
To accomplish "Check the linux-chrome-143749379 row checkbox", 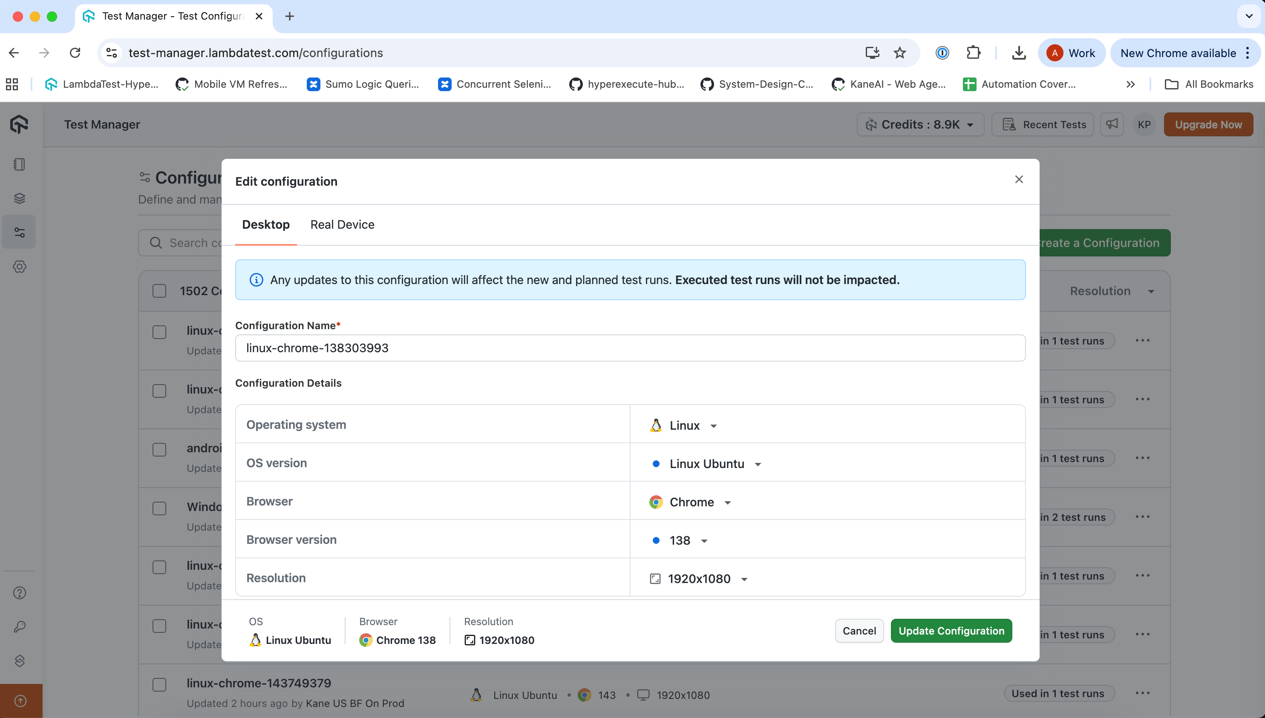I will pyautogui.click(x=159, y=684).
